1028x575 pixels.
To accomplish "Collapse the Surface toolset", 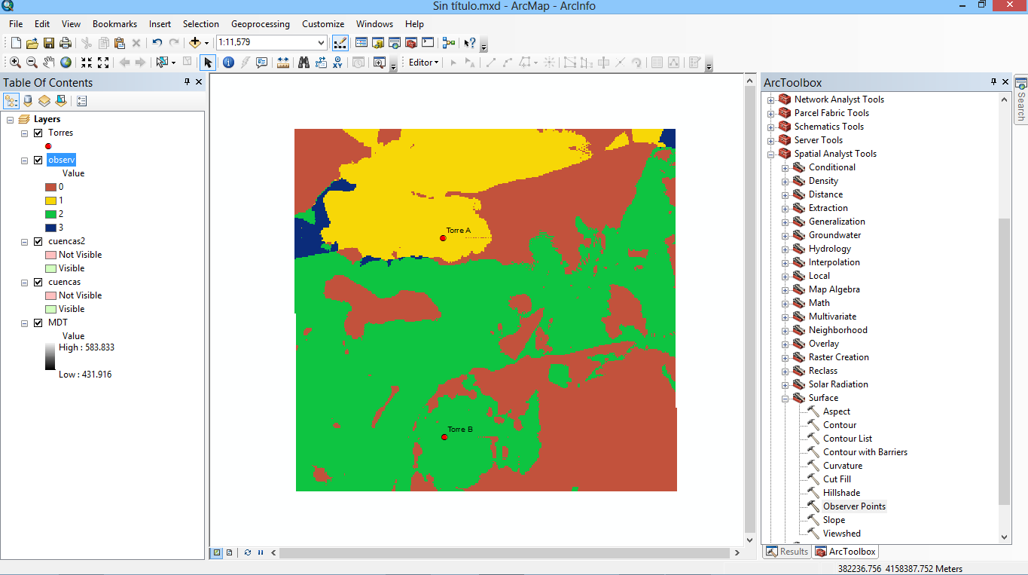I will (785, 398).
